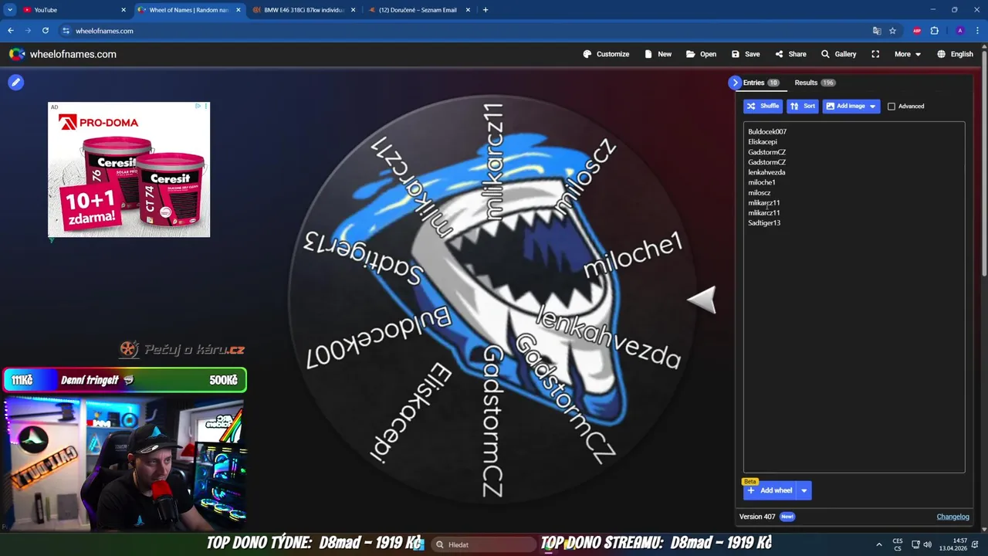Open the More dropdown menu
The width and height of the screenshot is (988, 556).
click(908, 54)
